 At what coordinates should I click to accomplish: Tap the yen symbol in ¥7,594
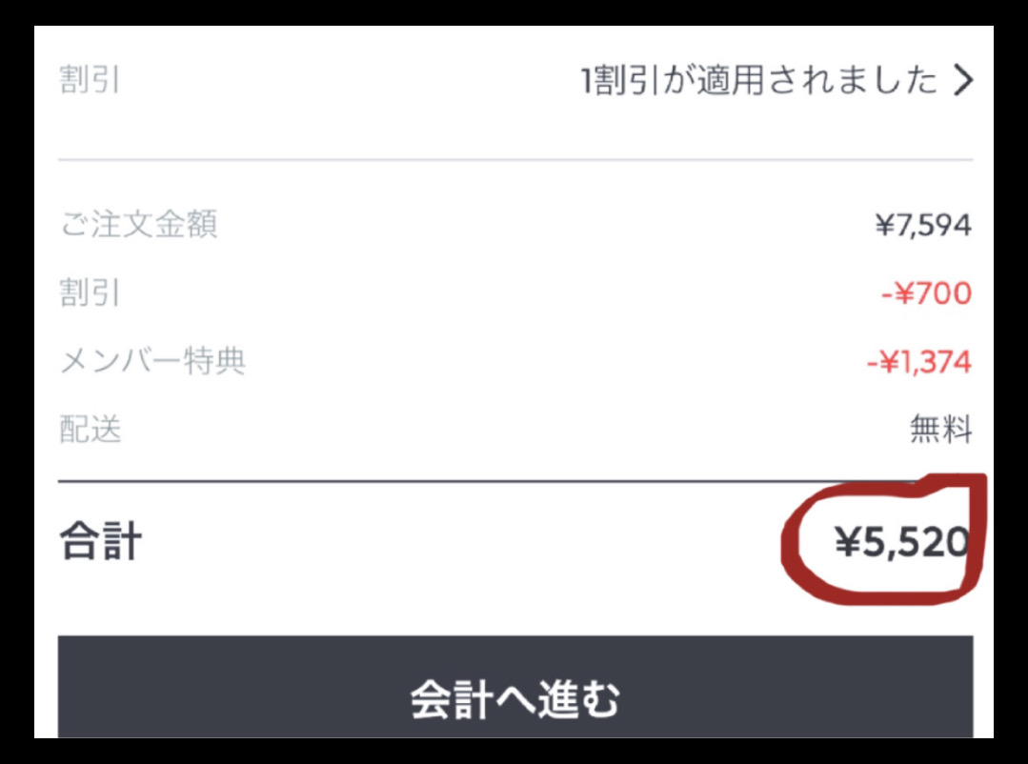(884, 227)
